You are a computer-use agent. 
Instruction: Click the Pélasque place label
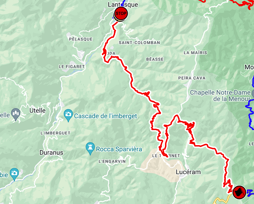(81, 39)
